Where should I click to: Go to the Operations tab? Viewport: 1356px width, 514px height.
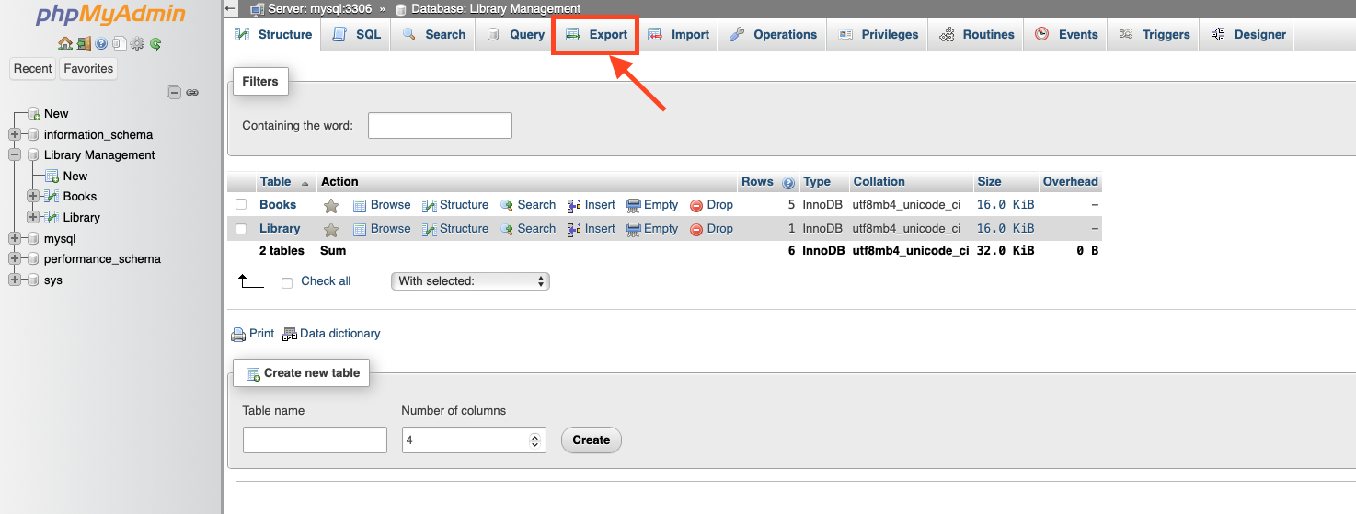click(774, 35)
